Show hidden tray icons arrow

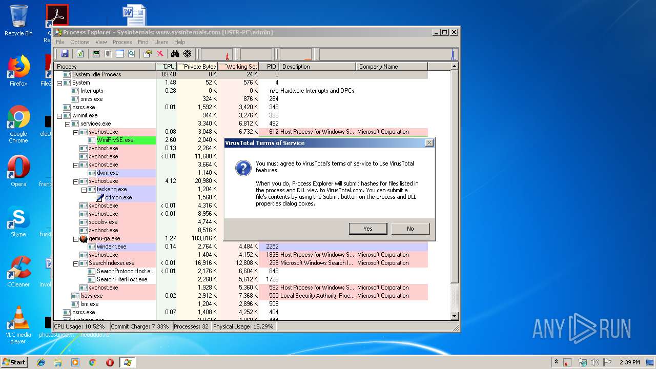pyautogui.click(x=556, y=362)
